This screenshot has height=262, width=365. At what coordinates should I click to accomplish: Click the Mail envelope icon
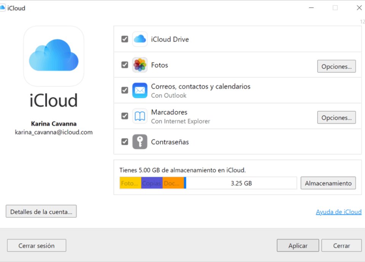click(140, 90)
